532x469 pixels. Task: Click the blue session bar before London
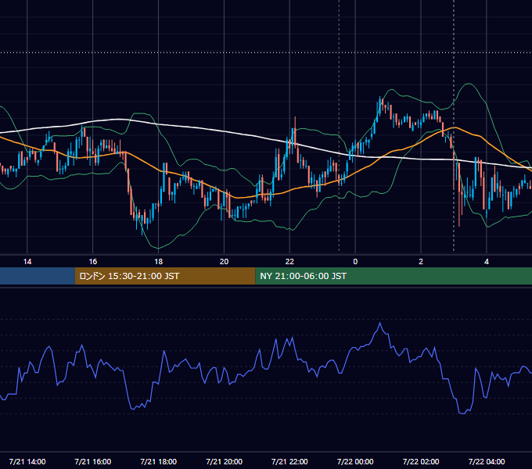pyautogui.click(x=38, y=276)
